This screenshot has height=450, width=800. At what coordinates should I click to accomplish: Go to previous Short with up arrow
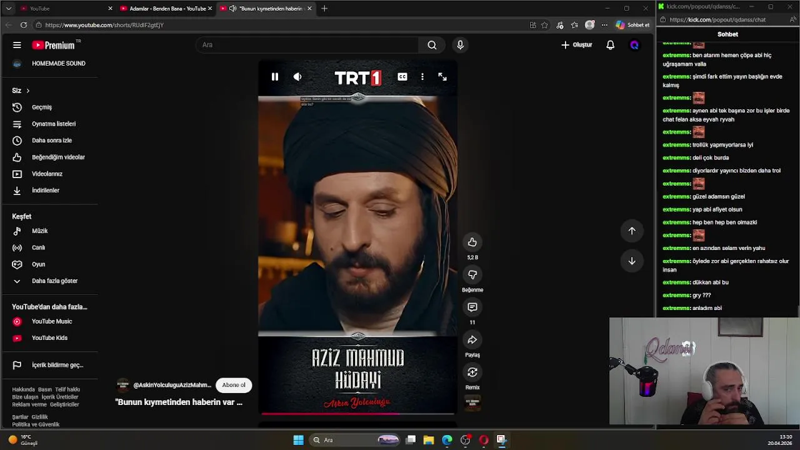(x=632, y=231)
